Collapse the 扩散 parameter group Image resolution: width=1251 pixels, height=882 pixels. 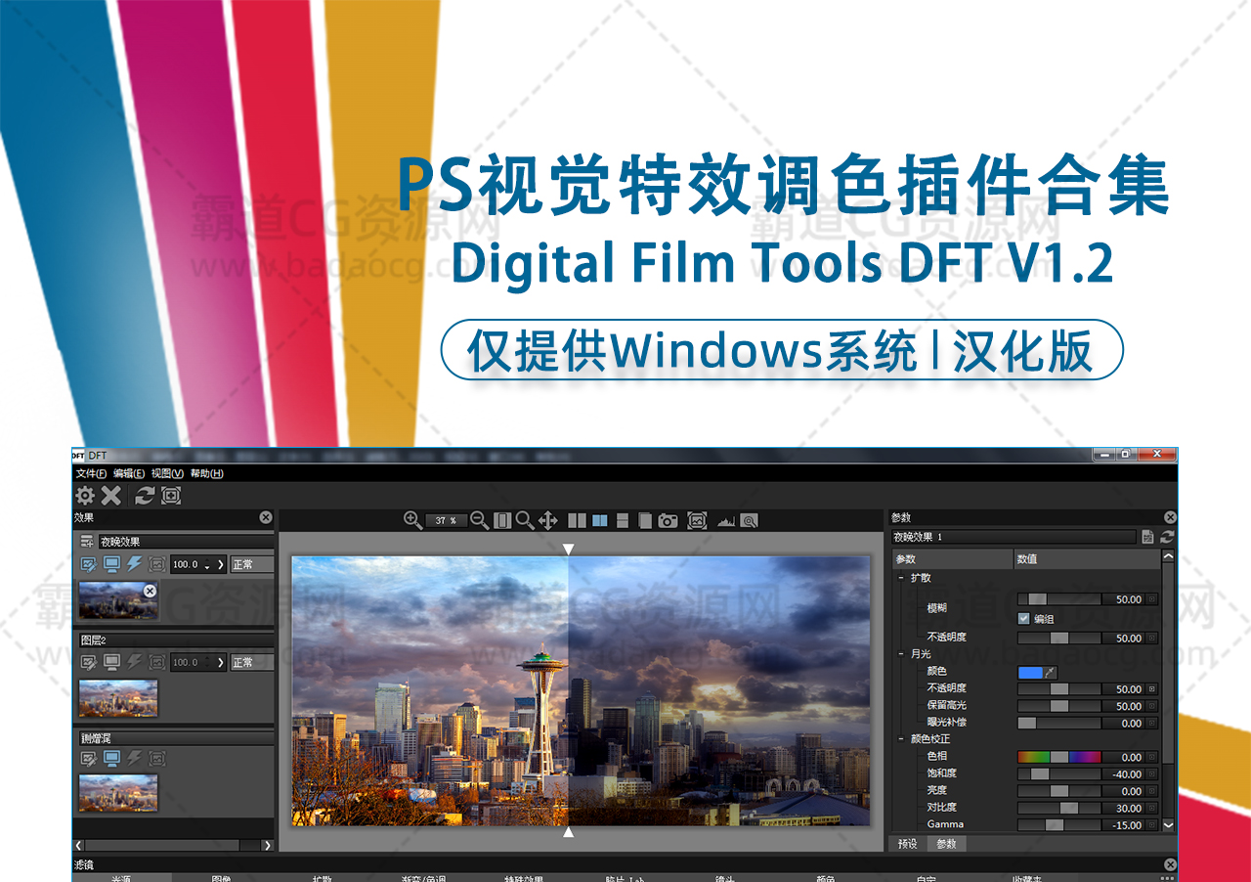[900, 578]
